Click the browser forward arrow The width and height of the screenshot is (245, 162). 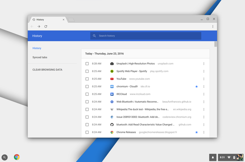(39, 26)
